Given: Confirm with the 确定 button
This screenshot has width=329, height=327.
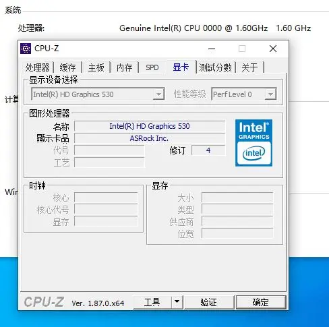Looking at the screenshot, I should pos(261,302).
